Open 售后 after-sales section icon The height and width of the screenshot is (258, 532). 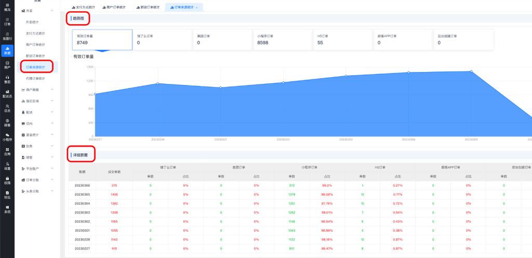tap(7, 79)
